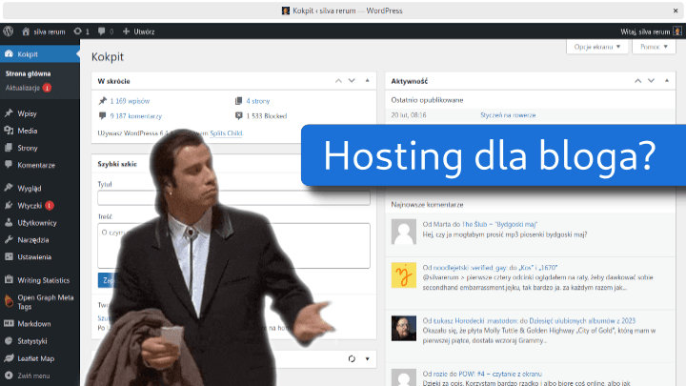Viewport: 686px width, 386px height.
Task: Go to Wtyczki plugins section
Action: click(29, 205)
